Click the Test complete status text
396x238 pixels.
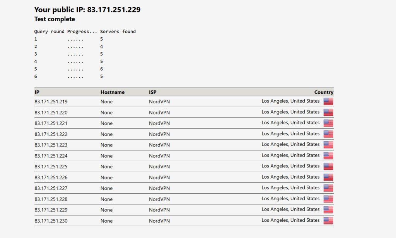[x=54, y=19]
